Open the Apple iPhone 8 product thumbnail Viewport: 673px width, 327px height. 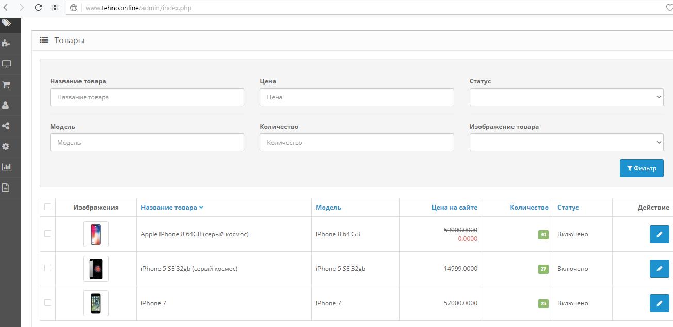click(96, 234)
